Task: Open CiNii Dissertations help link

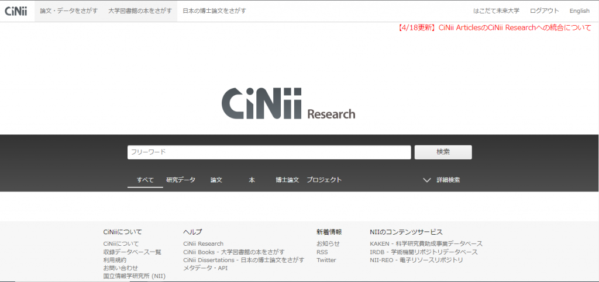Action: (244, 260)
